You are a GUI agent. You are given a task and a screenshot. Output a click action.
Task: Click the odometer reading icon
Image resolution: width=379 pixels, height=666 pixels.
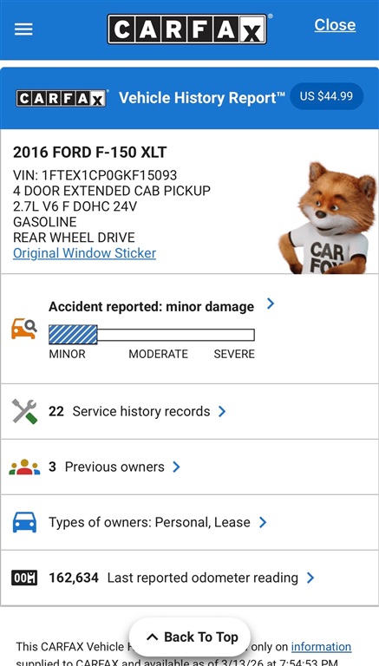[24, 578]
